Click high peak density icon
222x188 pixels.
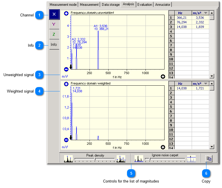121,159
